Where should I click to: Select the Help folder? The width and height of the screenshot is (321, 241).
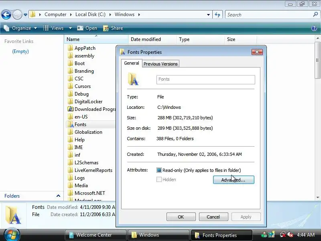click(x=79, y=139)
